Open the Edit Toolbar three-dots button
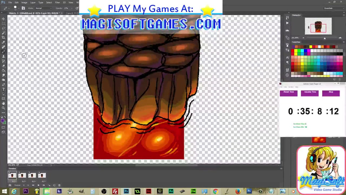346x195 pixels. click(3, 113)
